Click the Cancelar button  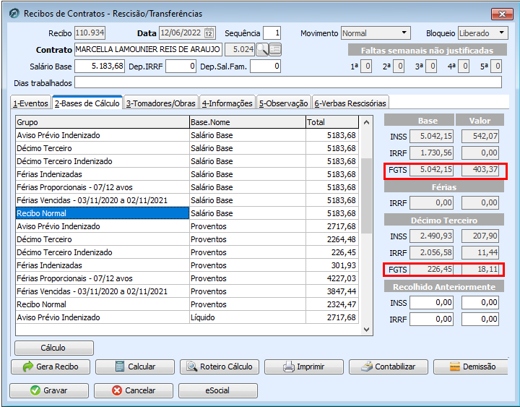[x=134, y=390]
